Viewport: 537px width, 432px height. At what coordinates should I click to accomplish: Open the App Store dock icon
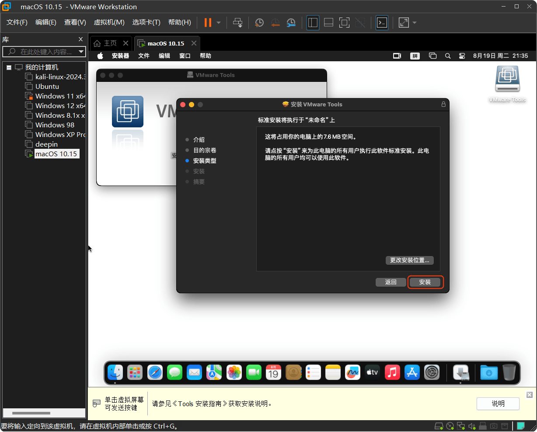412,372
